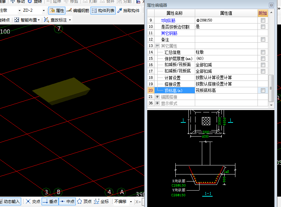
Task: Click the 坐标 coordinate snap icon
Action: tap(97, 201)
